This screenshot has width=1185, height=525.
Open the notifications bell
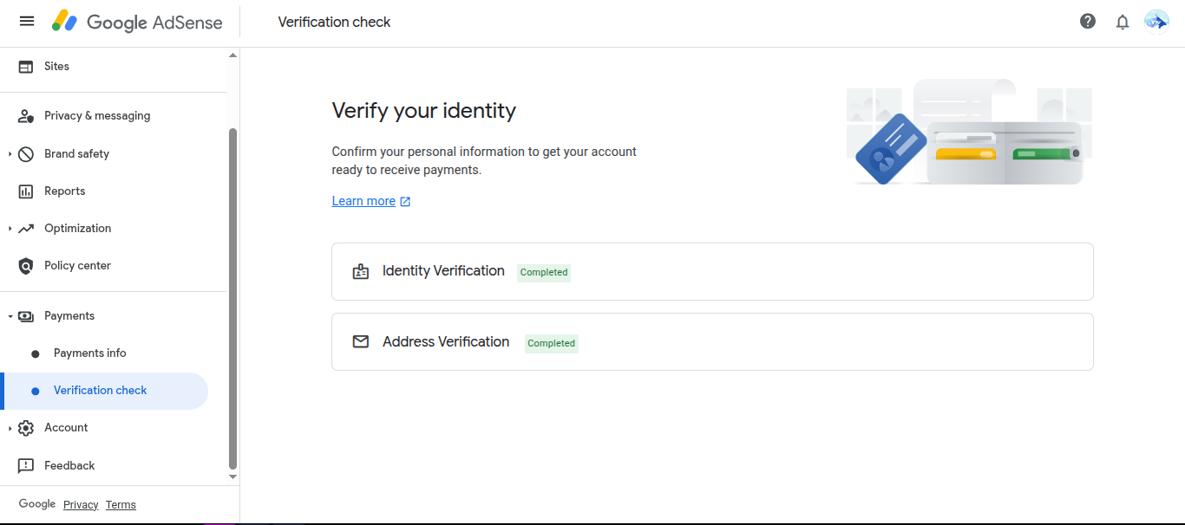pyautogui.click(x=1123, y=22)
